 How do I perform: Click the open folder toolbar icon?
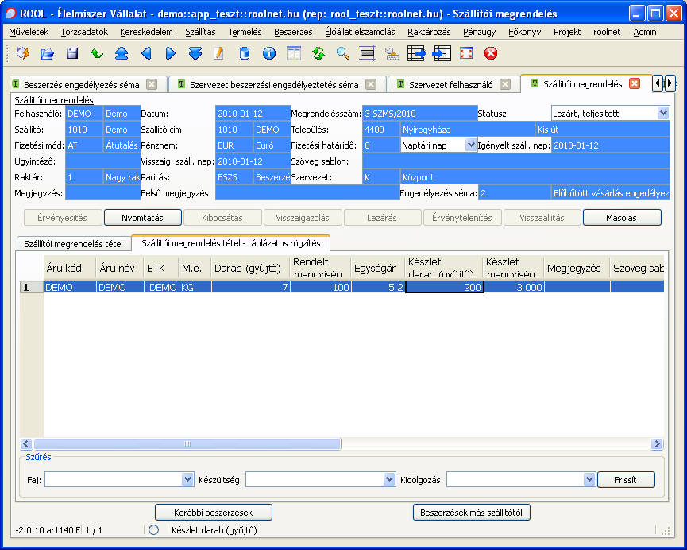point(48,53)
